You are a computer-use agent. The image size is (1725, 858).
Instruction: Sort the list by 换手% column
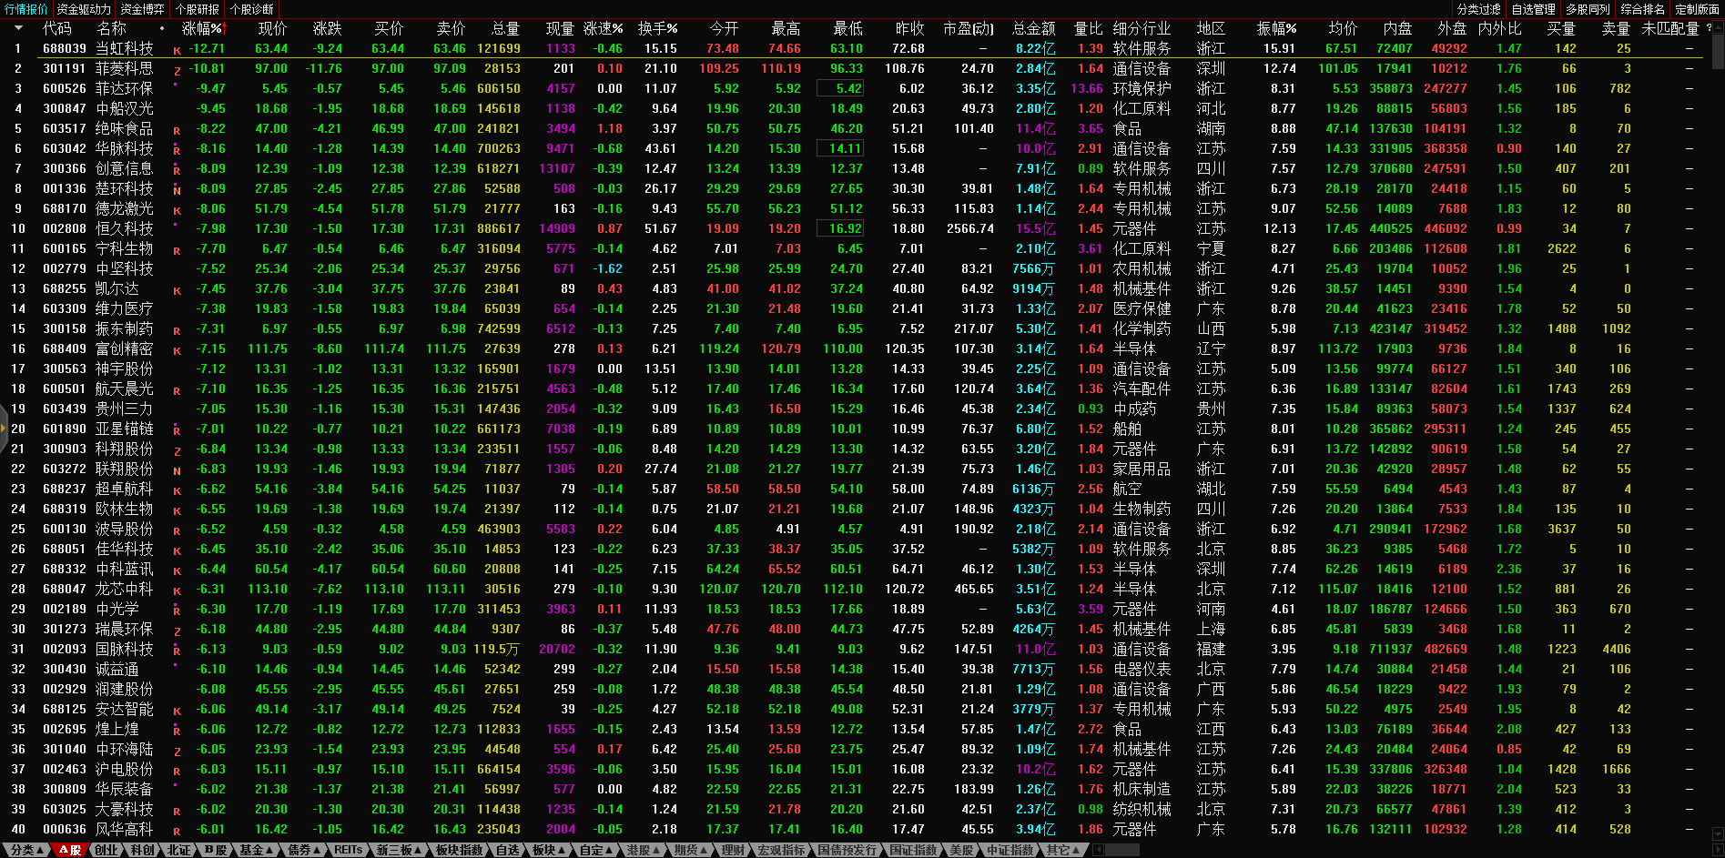(x=657, y=29)
